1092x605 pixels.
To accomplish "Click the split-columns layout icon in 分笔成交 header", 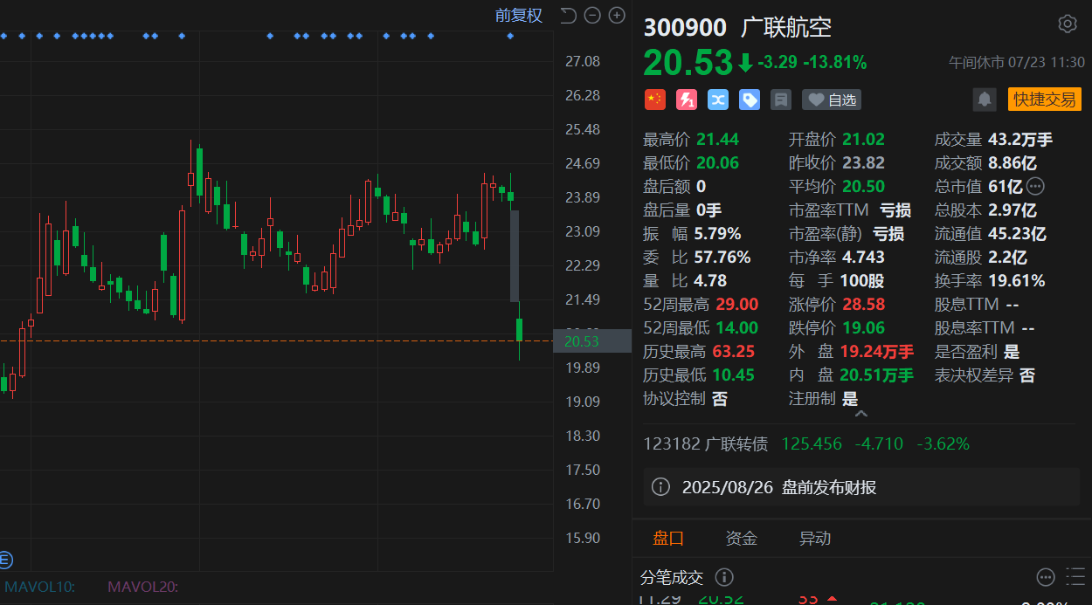I will [1074, 577].
